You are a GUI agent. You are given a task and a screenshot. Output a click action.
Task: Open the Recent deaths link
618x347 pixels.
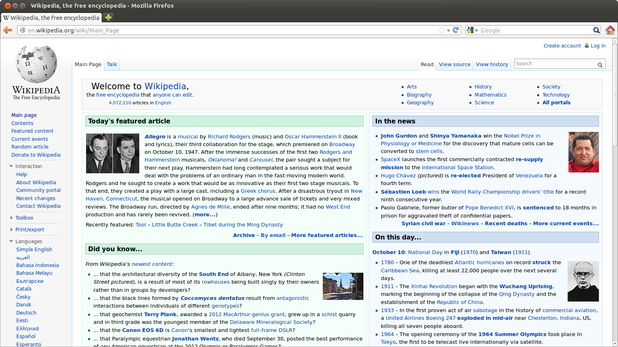coord(506,224)
